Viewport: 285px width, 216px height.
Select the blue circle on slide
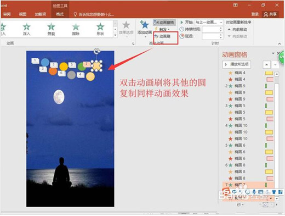click(45, 62)
